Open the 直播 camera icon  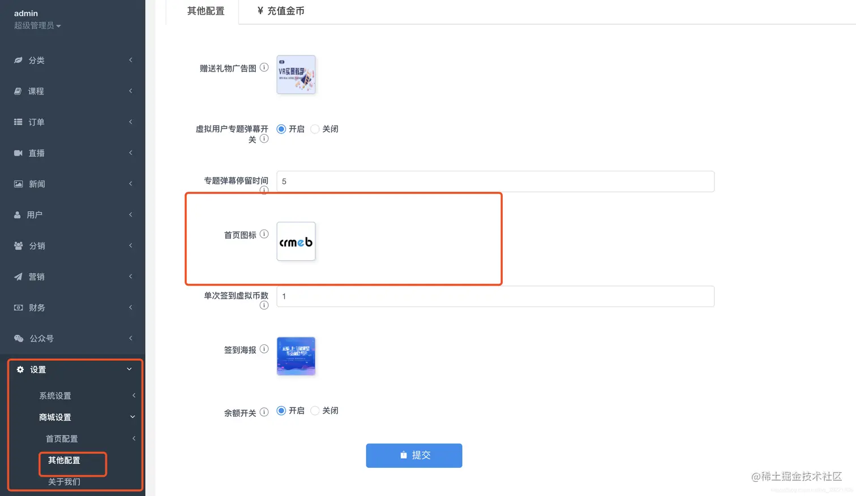pyautogui.click(x=18, y=153)
